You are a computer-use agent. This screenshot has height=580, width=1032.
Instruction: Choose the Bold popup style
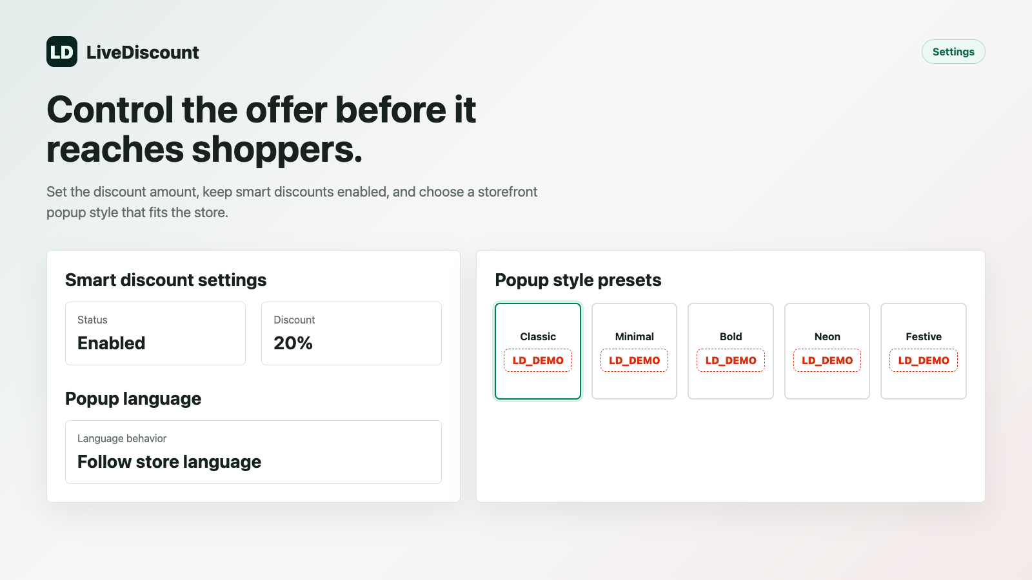click(731, 351)
